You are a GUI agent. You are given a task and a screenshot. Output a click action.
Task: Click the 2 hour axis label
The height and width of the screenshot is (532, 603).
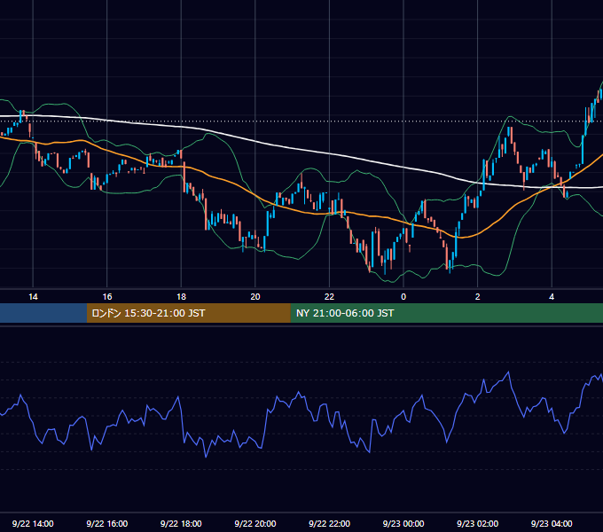pos(478,297)
